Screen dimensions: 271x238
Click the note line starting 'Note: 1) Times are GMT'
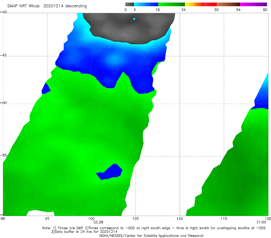click(x=154, y=228)
